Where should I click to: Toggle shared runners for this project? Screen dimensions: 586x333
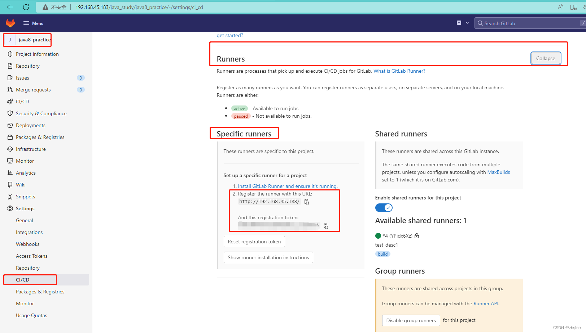coord(384,208)
